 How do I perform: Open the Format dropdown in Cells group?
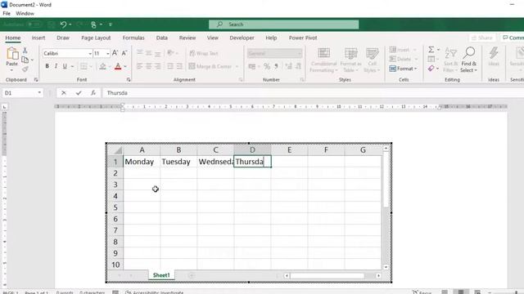tap(404, 69)
